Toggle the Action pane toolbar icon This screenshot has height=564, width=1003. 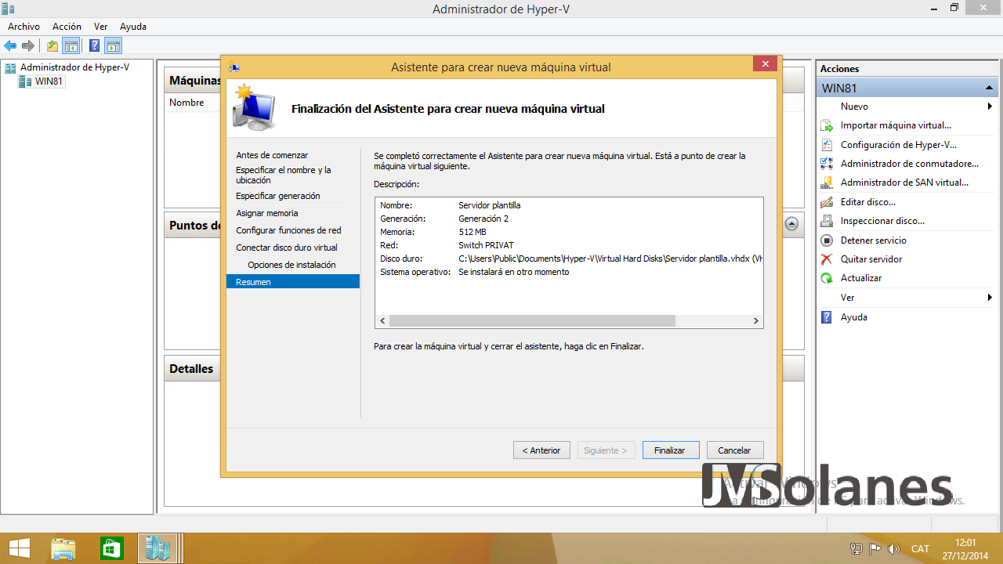click(x=114, y=45)
